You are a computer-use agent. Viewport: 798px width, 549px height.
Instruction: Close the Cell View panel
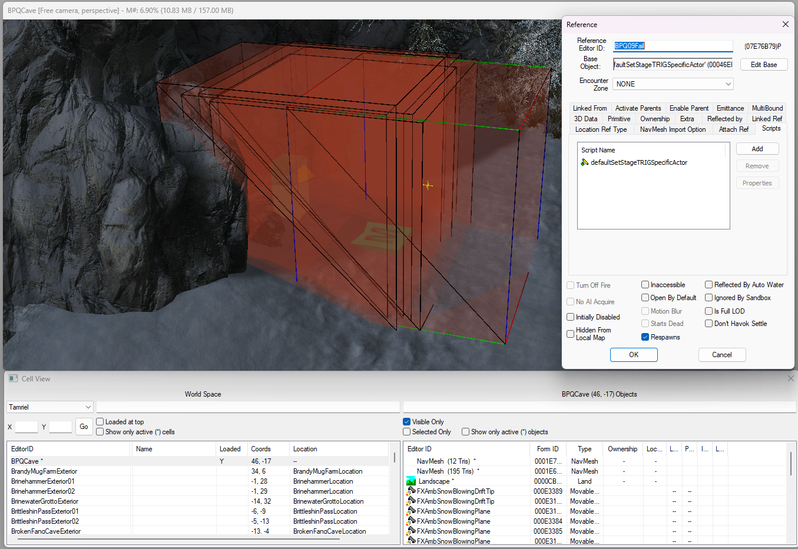791,378
